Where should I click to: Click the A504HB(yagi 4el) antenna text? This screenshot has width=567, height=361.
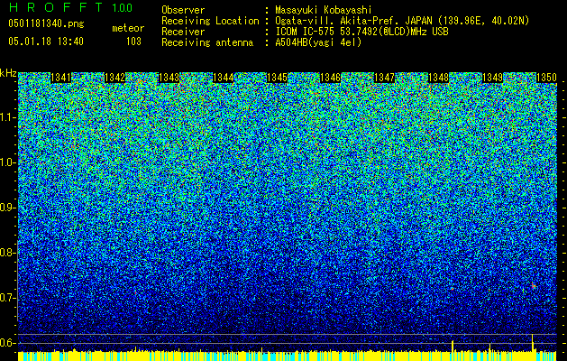318,42
